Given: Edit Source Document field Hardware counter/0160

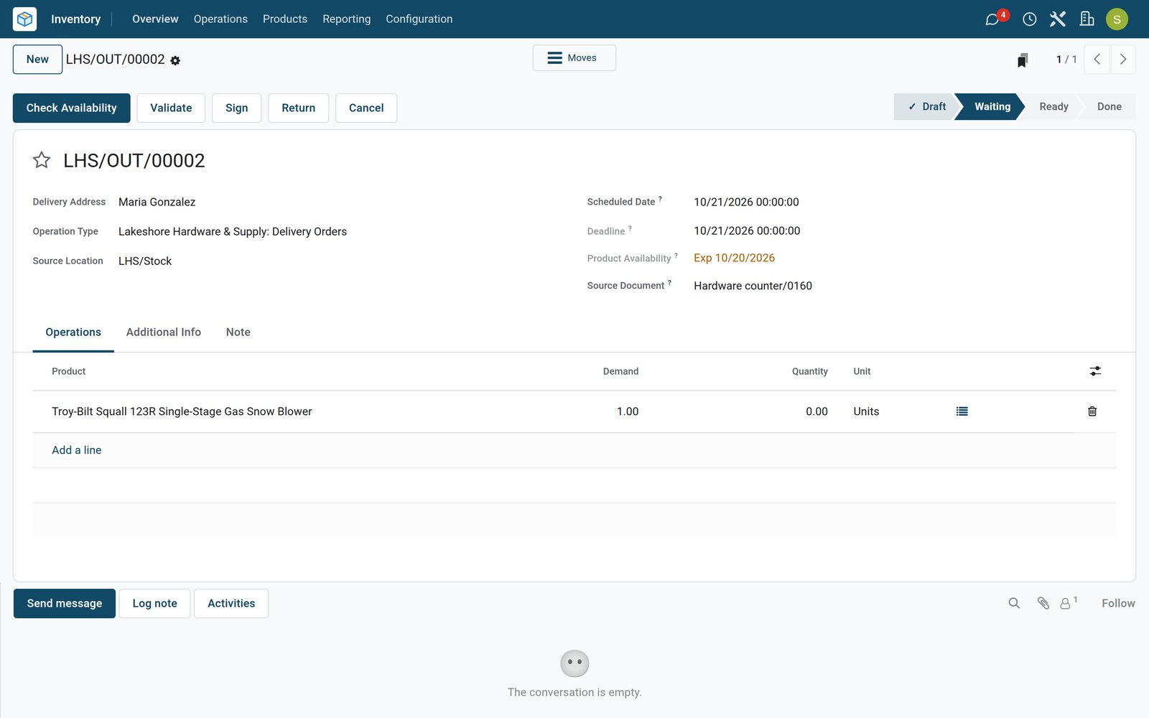Looking at the screenshot, I should point(753,286).
